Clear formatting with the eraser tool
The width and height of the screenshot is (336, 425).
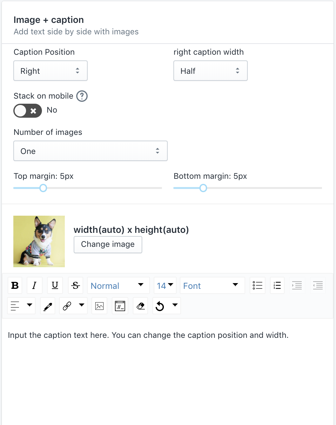(140, 306)
